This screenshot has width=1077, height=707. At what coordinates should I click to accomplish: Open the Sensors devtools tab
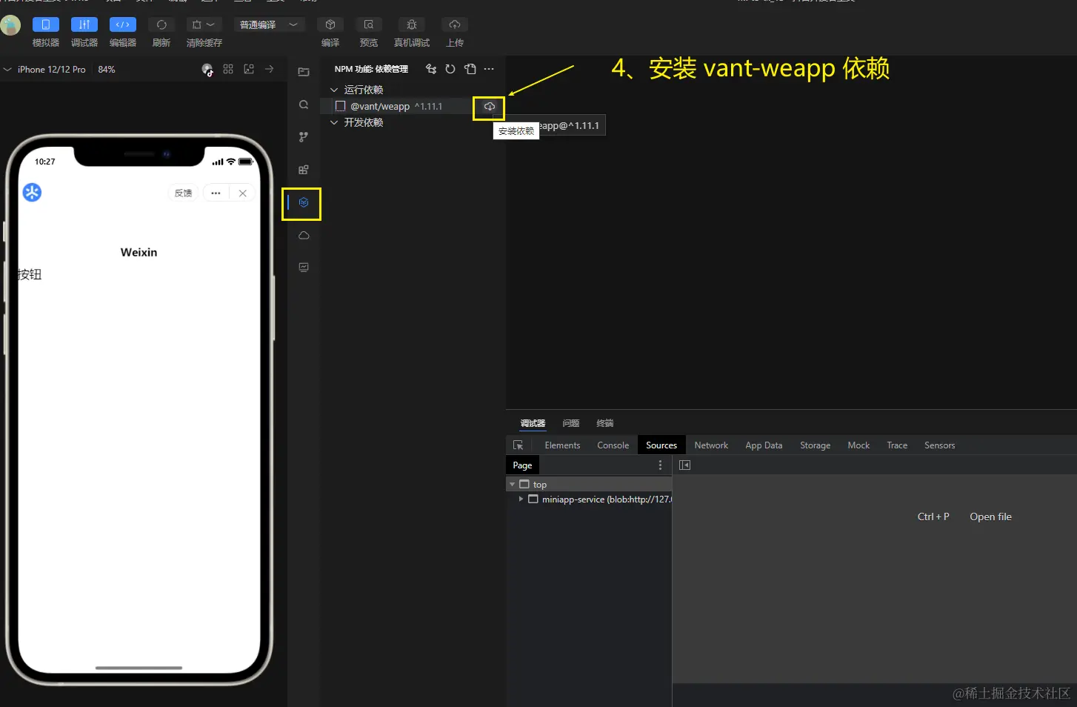[939, 445]
